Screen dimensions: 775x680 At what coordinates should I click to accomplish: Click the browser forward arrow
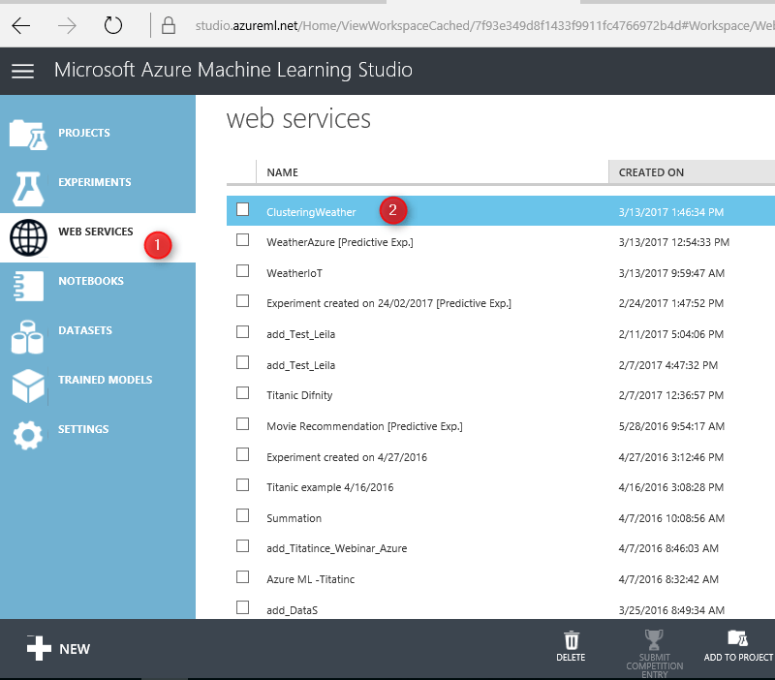pyautogui.click(x=67, y=26)
